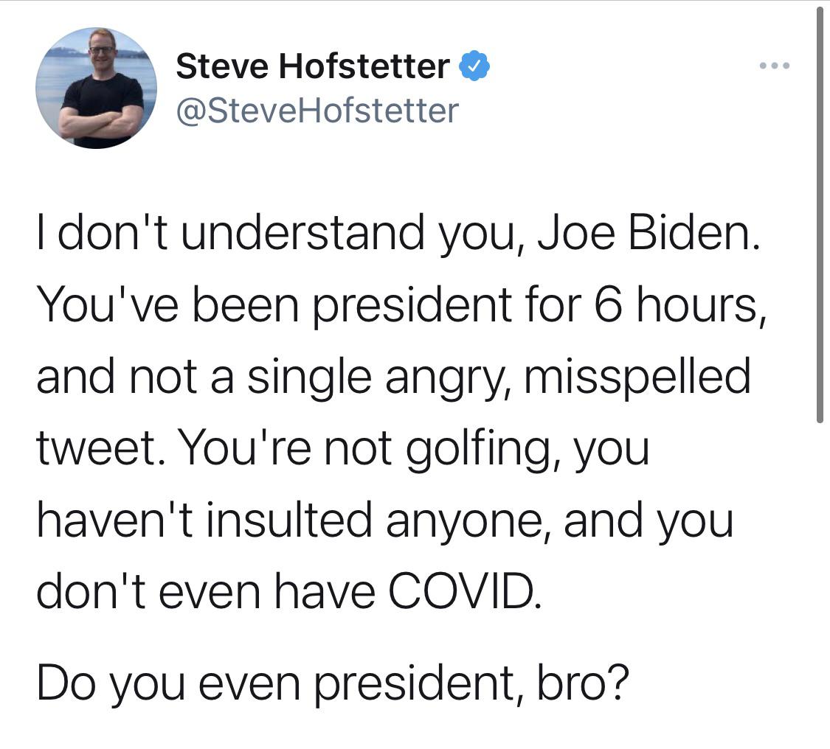Image resolution: width=830 pixels, height=749 pixels.
Task: Click the Steve Hofstetter display name
Action: tap(313, 67)
